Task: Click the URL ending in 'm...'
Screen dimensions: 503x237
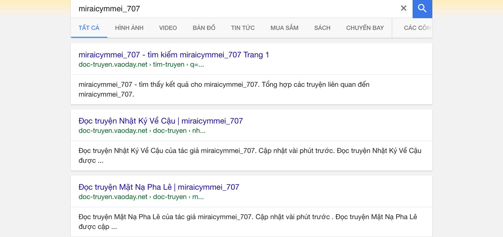Action: point(141,196)
